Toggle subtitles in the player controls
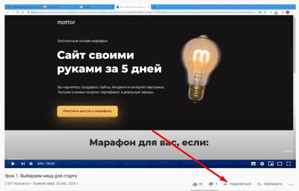The width and height of the screenshot is (299, 191). click(x=253, y=164)
